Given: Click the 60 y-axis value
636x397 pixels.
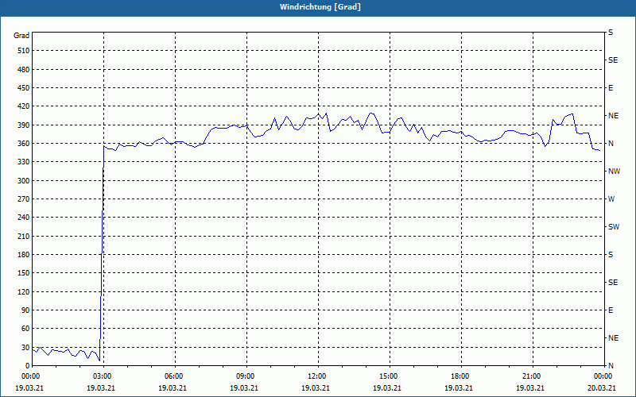Looking at the screenshot, I should (x=25, y=329).
